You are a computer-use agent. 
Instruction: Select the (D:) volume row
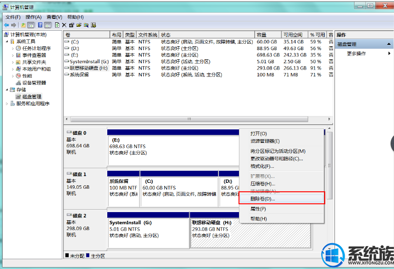[198, 48]
